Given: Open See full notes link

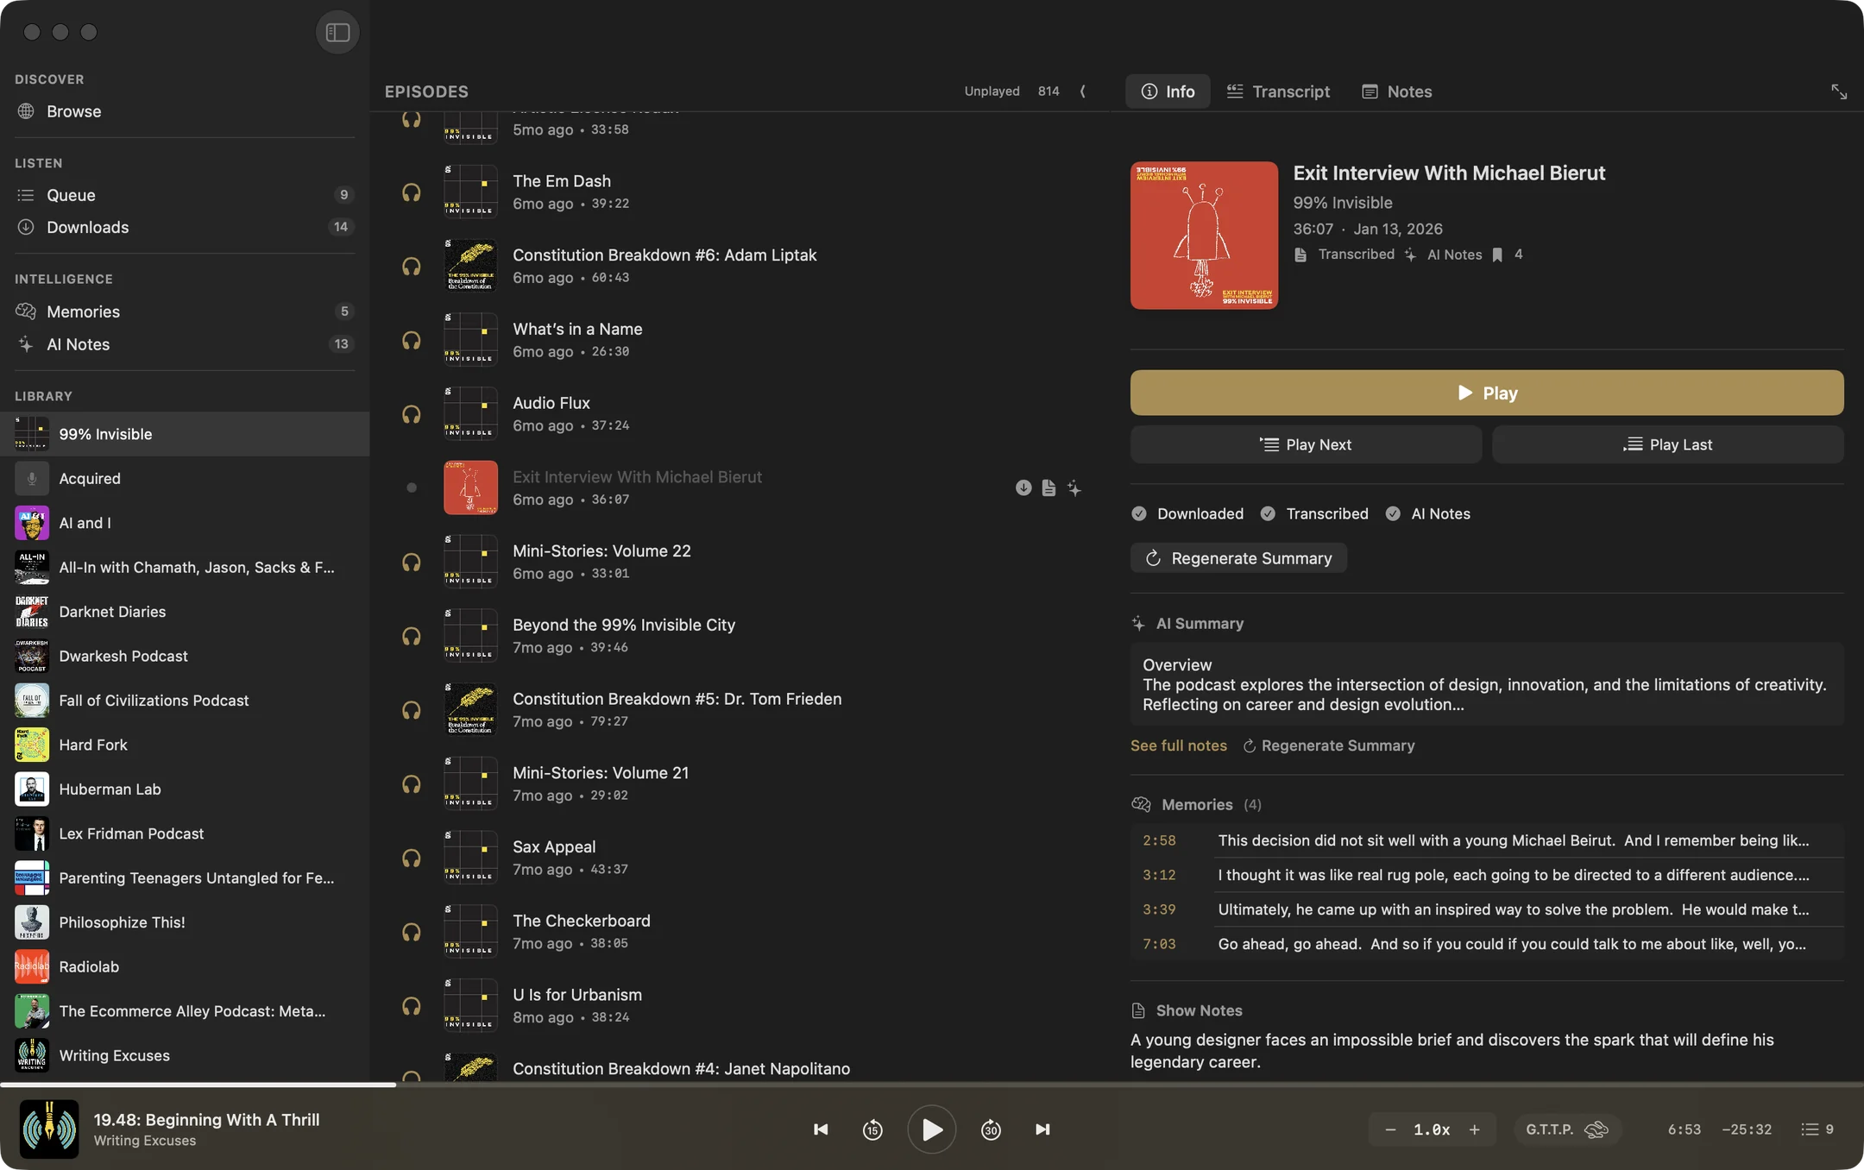Looking at the screenshot, I should (1178, 745).
